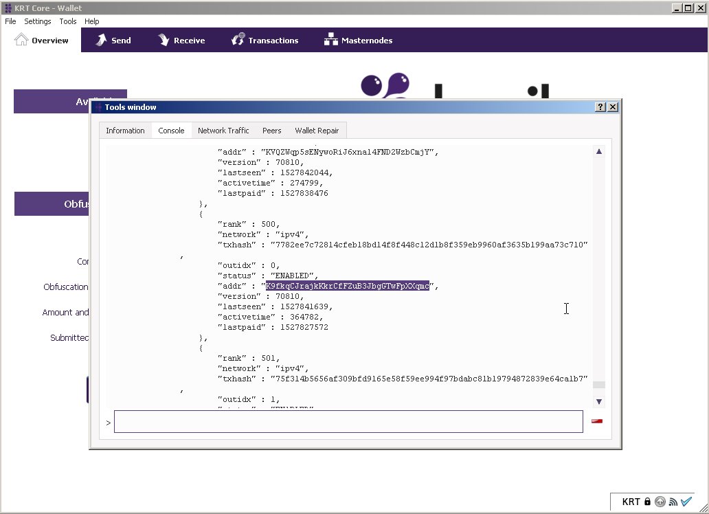The image size is (709, 514).
Task: Close the Tools window
Action: point(613,107)
